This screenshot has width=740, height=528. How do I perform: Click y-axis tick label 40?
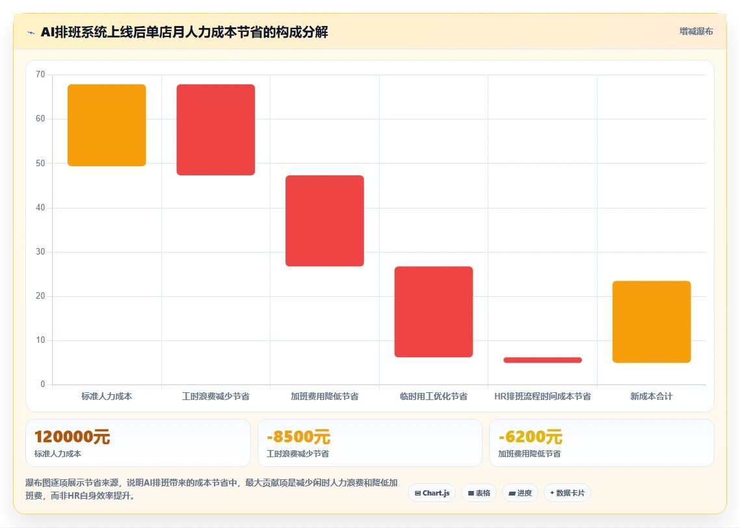[x=40, y=207]
